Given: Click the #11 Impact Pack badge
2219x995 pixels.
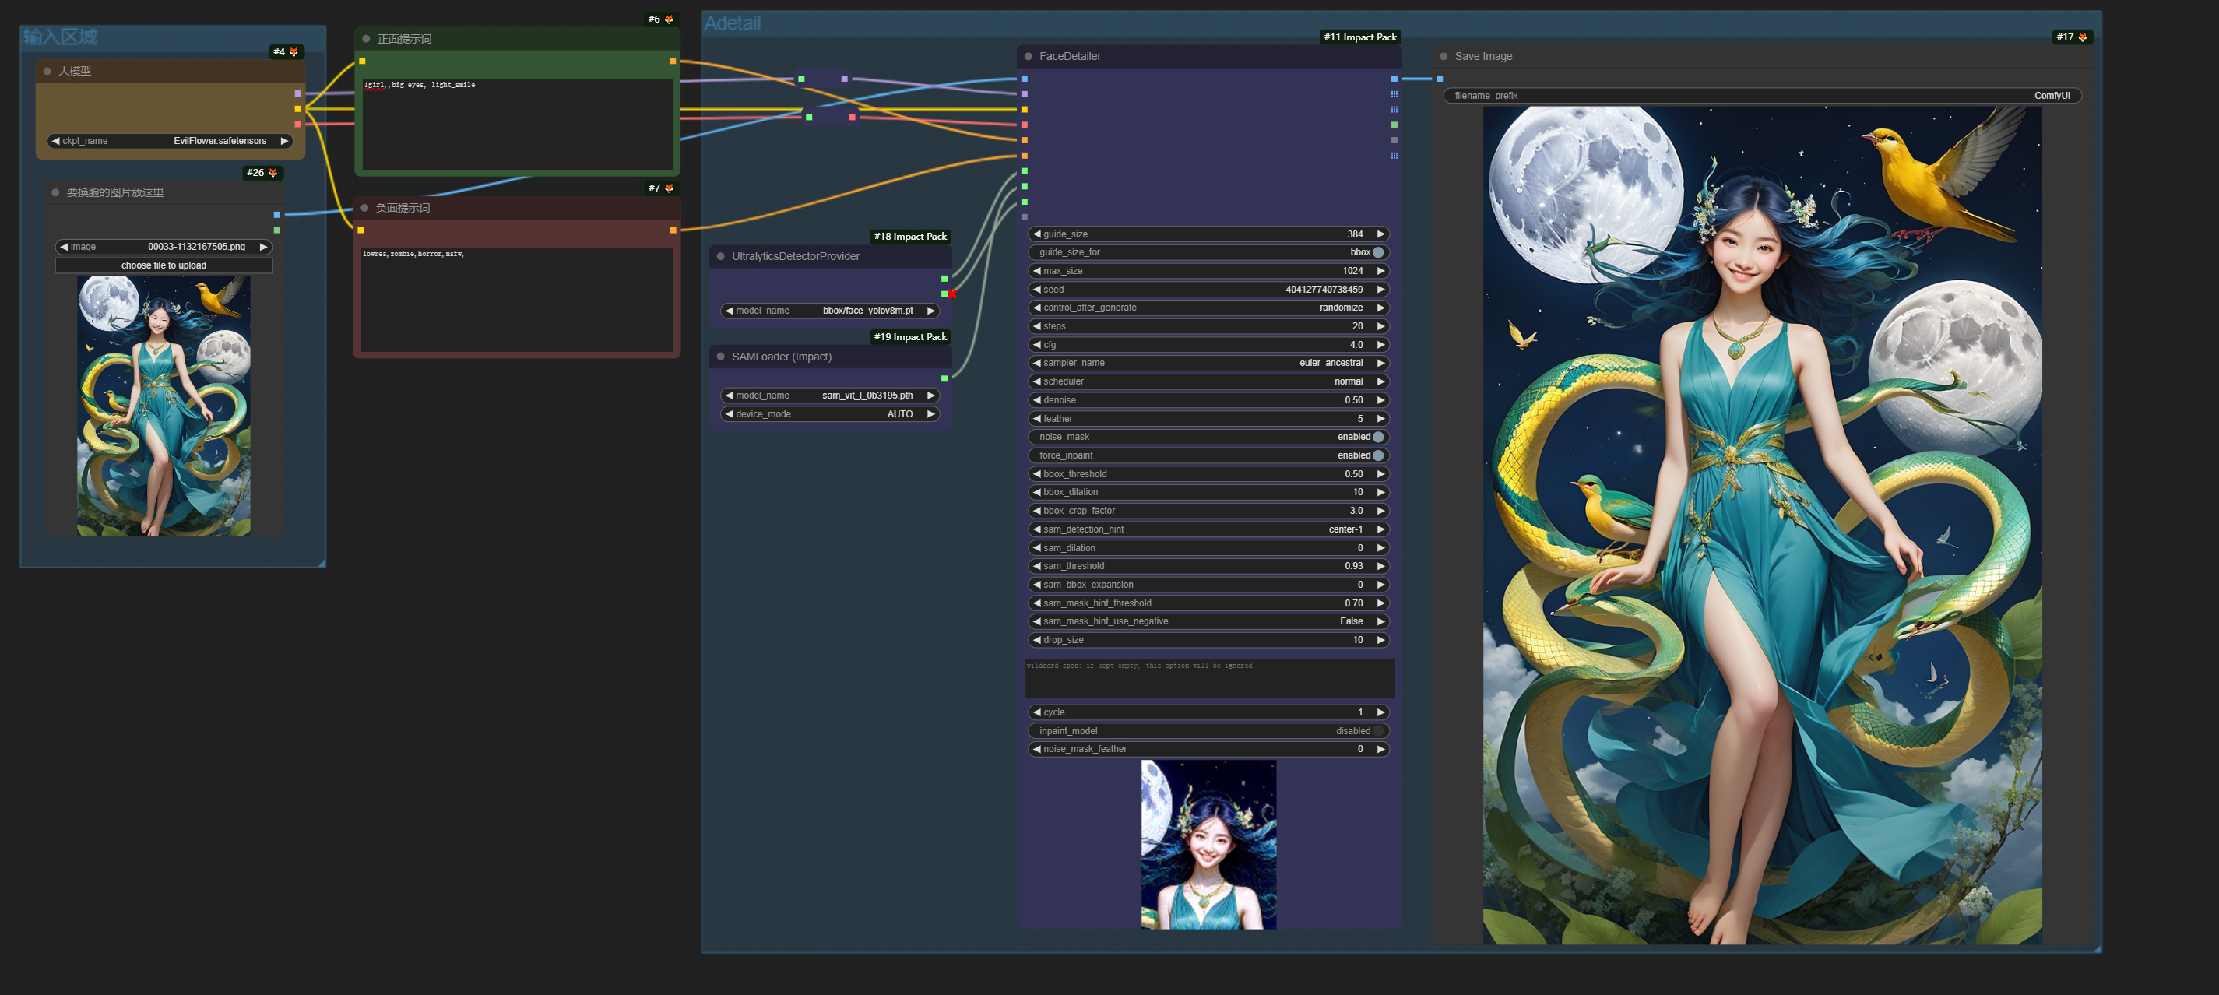Looking at the screenshot, I should tap(1360, 37).
